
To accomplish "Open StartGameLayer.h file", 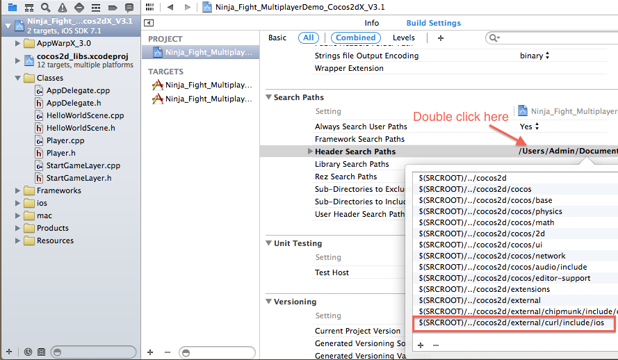I will click(x=73, y=178).
